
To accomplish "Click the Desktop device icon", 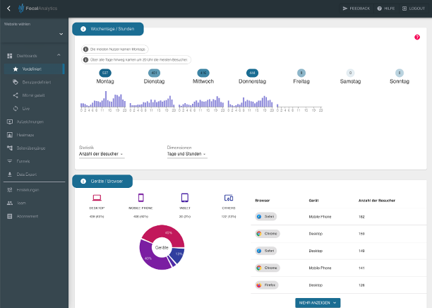I will (x=97, y=199).
